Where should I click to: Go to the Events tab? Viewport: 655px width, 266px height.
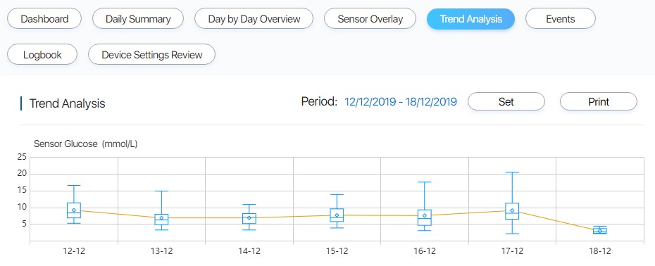561,19
